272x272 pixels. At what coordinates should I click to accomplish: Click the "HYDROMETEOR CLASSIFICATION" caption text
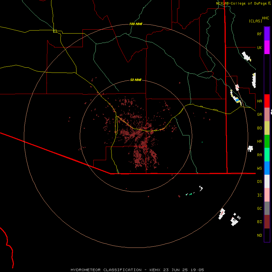click(106, 270)
